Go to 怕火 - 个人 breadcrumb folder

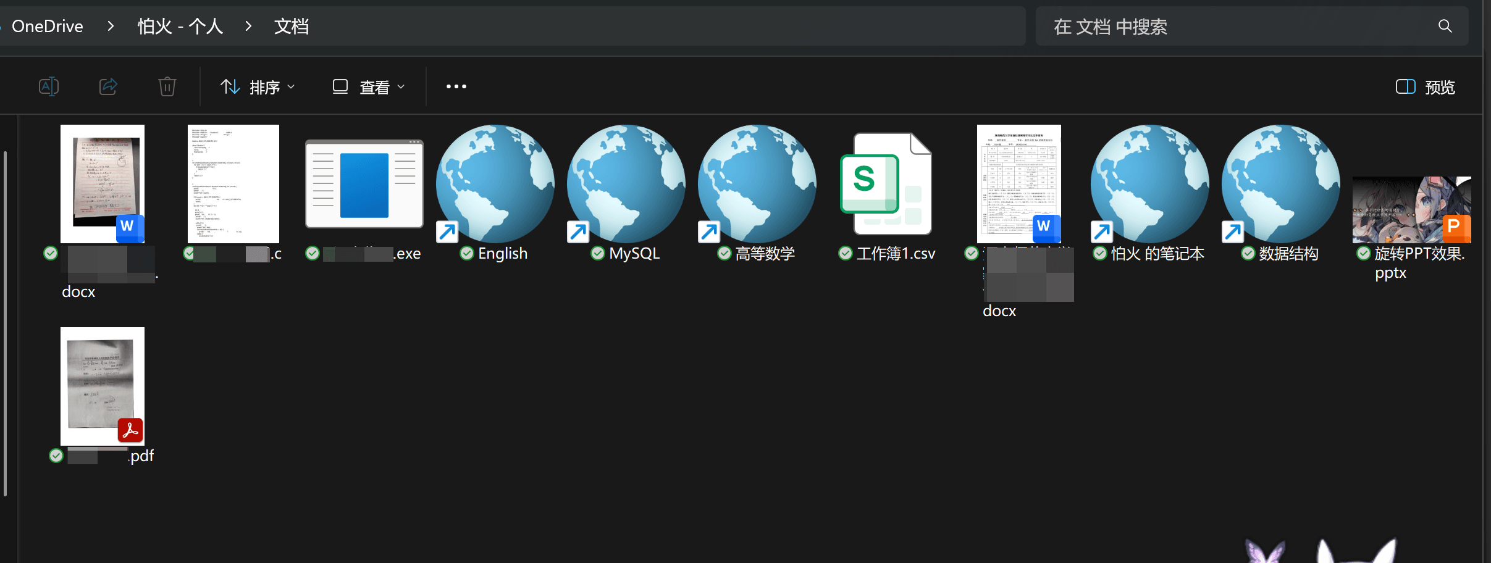click(180, 26)
